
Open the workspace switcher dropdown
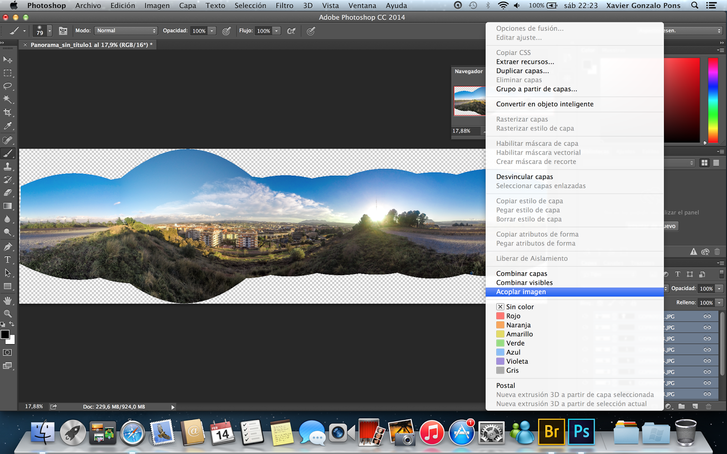[x=693, y=31]
